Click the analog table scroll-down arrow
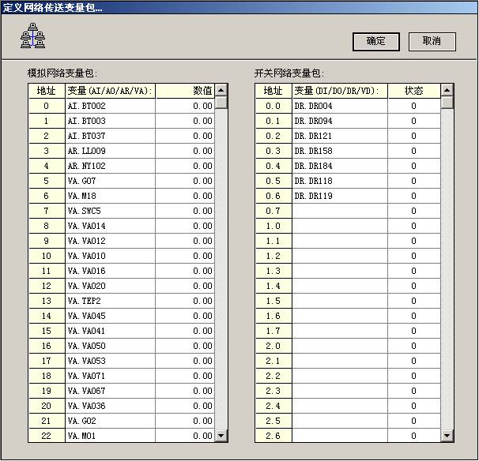The width and height of the screenshot is (479, 461). [x=221, y=435]
